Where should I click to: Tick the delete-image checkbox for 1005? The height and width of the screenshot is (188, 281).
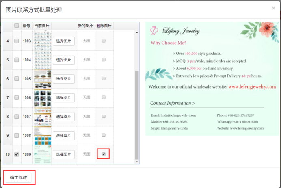coord(104,78)
